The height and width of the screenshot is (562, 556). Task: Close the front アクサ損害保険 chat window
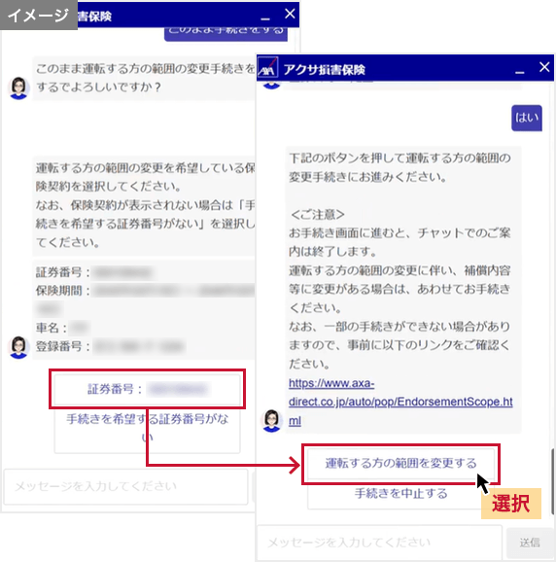tap(544, 67)
